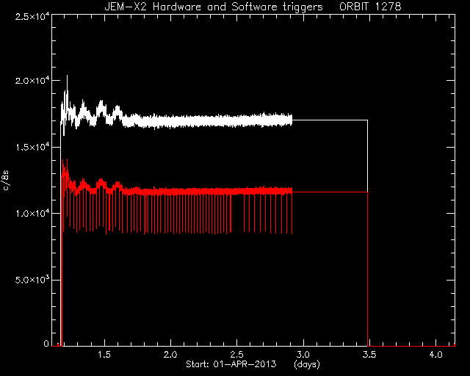
Task: Click the 4.0 x-axis tick label
Action: [435, 355]
